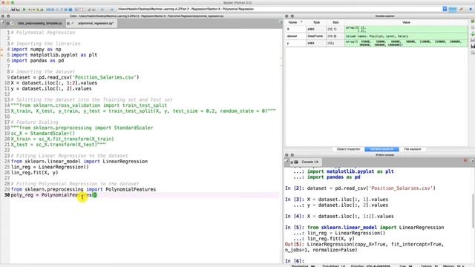Click variable y row in Variable explorer
Viewport: 475px width, 267px height.
pyautogui.click(x=376, y=43)
